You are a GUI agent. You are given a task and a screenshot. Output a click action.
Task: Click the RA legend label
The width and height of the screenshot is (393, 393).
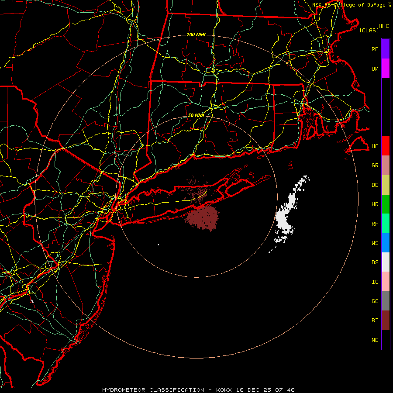click(x=375, y=224)
